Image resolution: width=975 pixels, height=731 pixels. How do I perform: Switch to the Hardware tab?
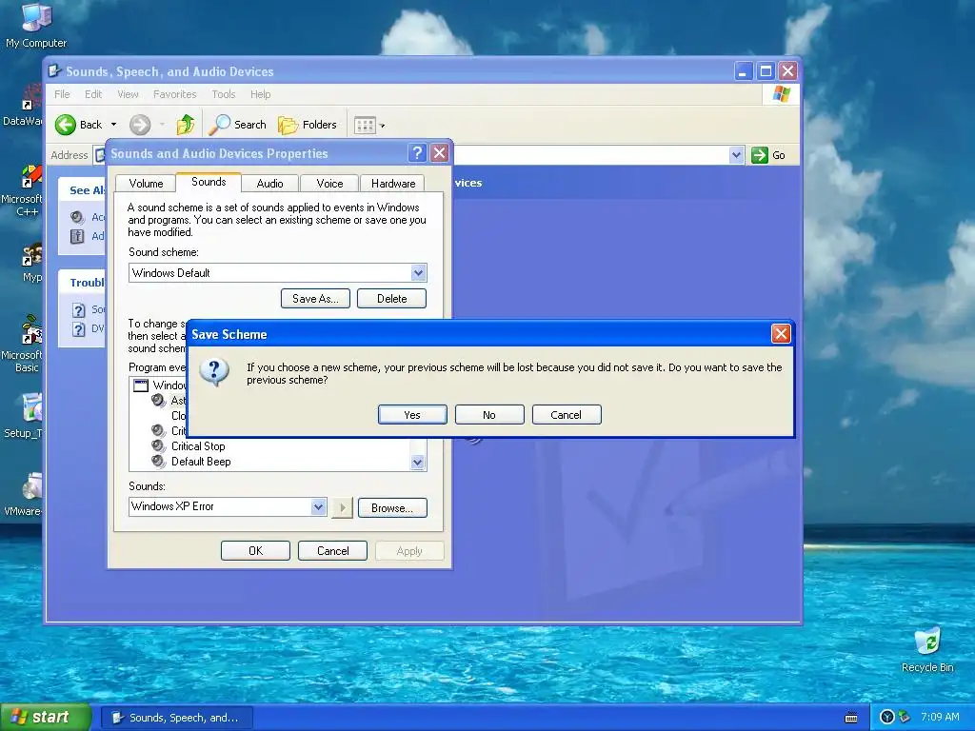pos(393,184)
